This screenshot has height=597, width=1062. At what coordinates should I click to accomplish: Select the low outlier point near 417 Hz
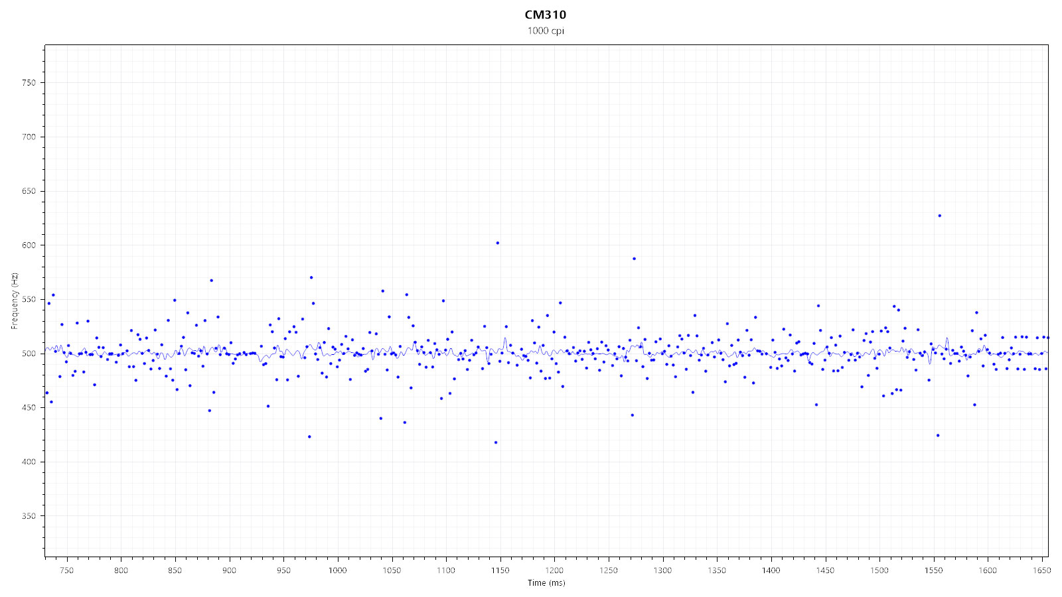coord(496,442)
